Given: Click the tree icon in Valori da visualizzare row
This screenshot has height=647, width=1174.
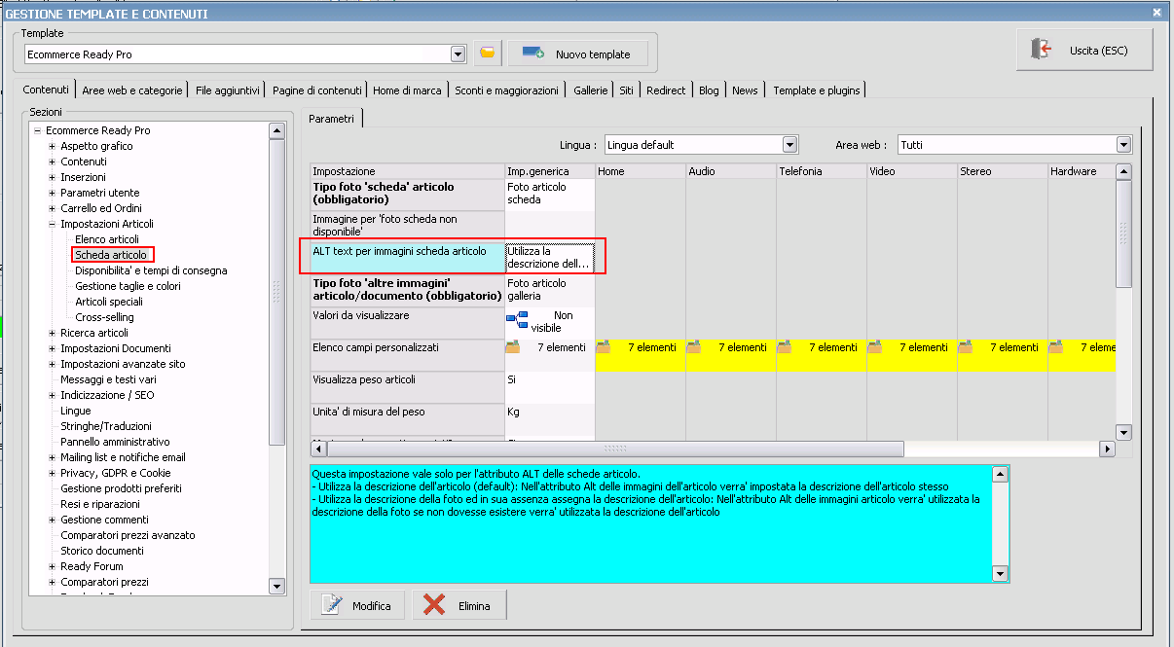Looking at the screenshot, I should click(x=516, y=321).
